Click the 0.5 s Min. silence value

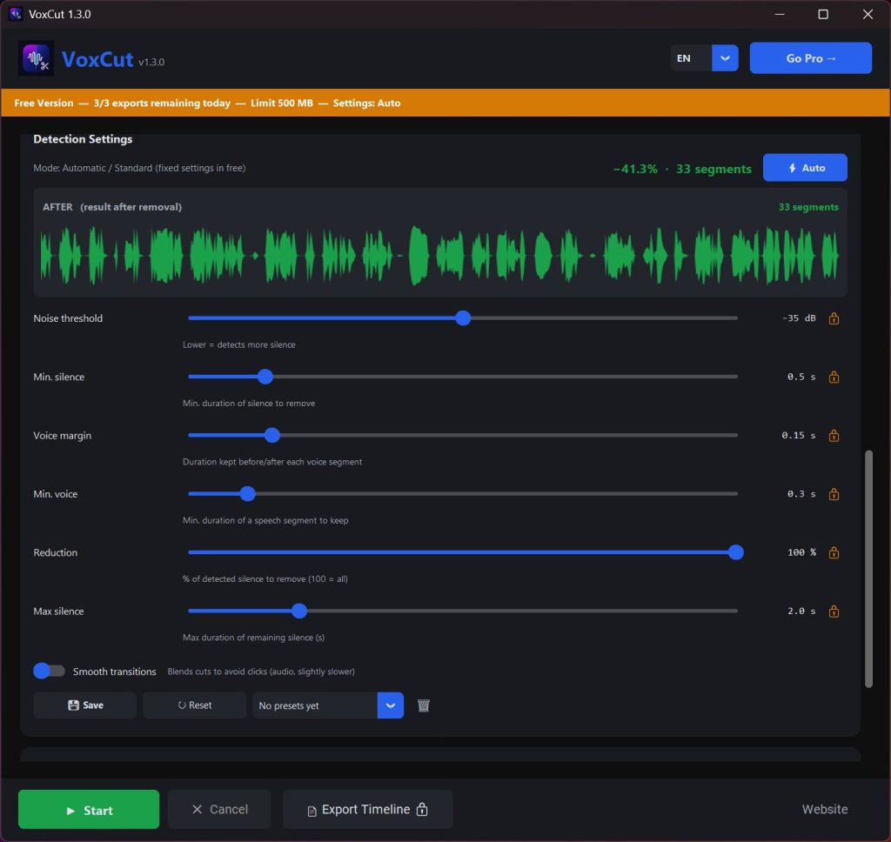point(801,377)
